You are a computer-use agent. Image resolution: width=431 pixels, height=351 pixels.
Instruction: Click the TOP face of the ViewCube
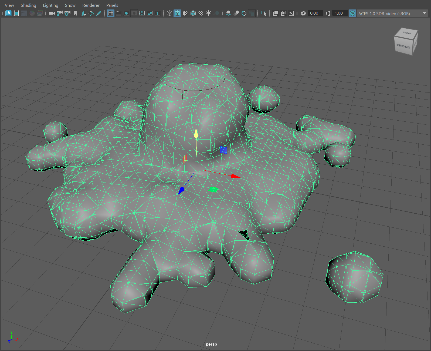[x=407, y=33]
